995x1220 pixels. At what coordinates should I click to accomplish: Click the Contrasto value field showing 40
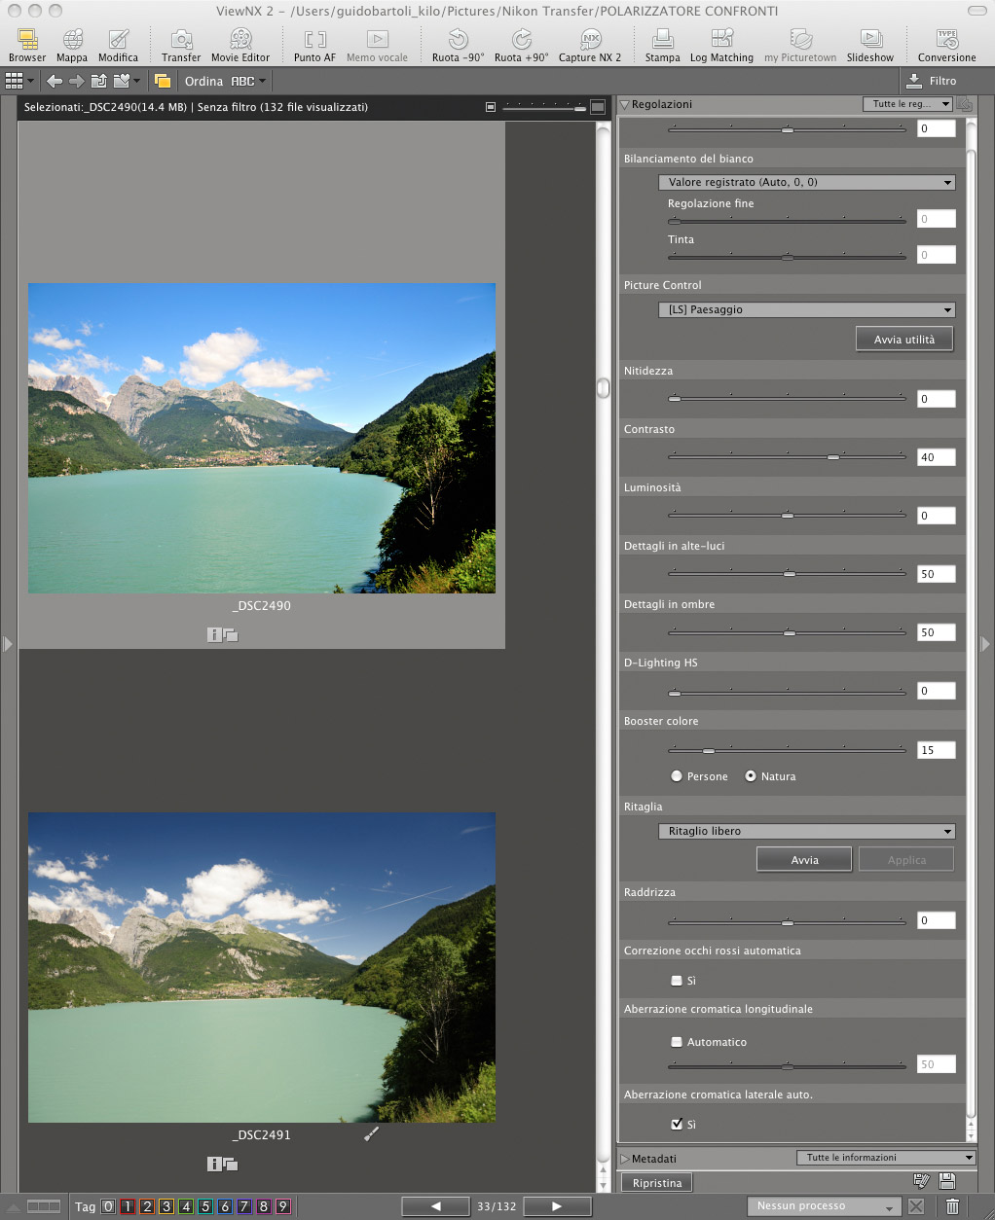937,457
